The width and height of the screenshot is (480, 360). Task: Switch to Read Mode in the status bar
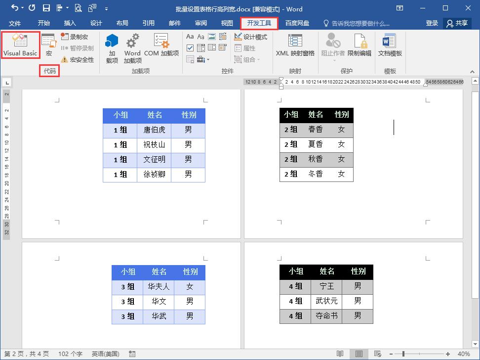point(340,354)
